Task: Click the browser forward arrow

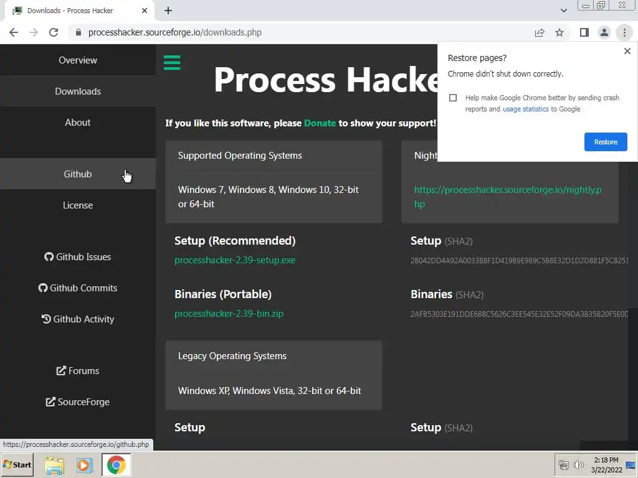Action: coord(34,32)
